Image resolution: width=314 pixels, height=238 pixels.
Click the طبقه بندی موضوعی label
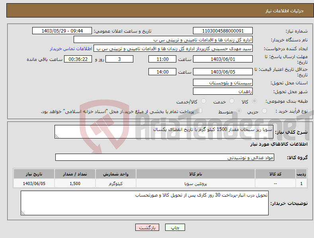click(x=287, y=101)
